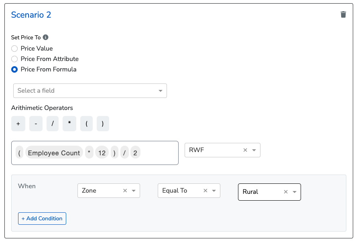Expand the RWF currency dropdown arrow
358x242 pixels.
coord(254,150)
